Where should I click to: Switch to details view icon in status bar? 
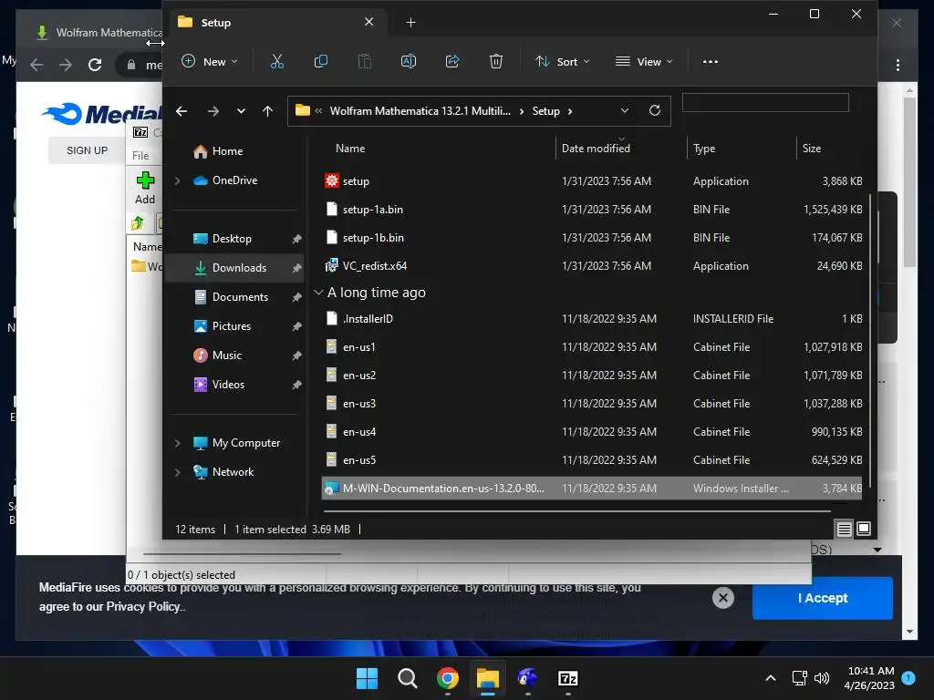[844, 529]
